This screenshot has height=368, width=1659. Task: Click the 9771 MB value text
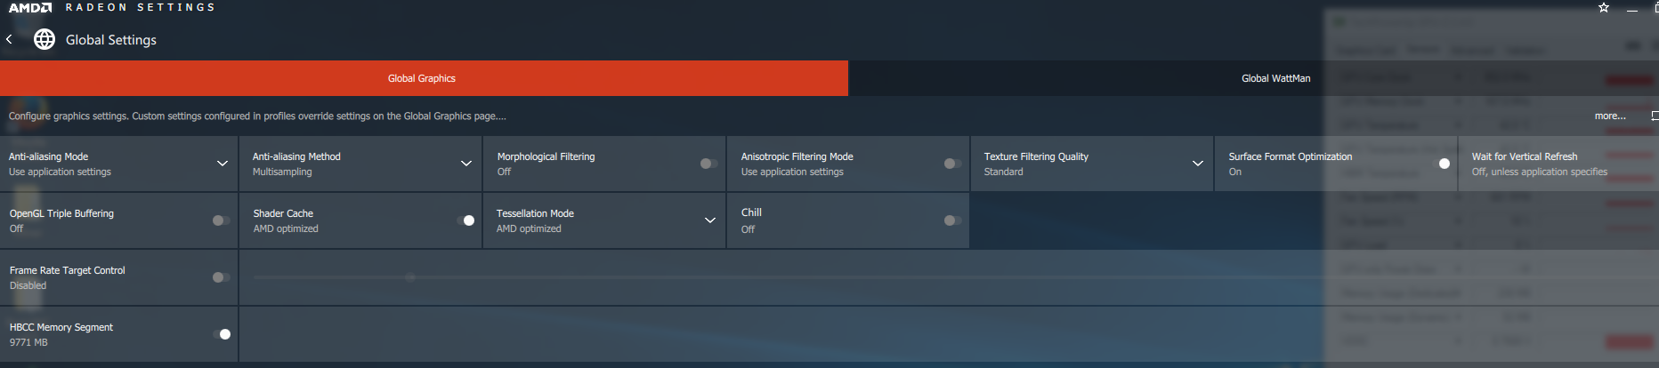tap(28, 342)
